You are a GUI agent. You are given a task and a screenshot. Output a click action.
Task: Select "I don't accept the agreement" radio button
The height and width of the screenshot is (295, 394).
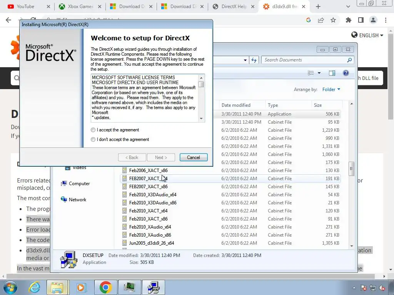(x=93, y=139)
